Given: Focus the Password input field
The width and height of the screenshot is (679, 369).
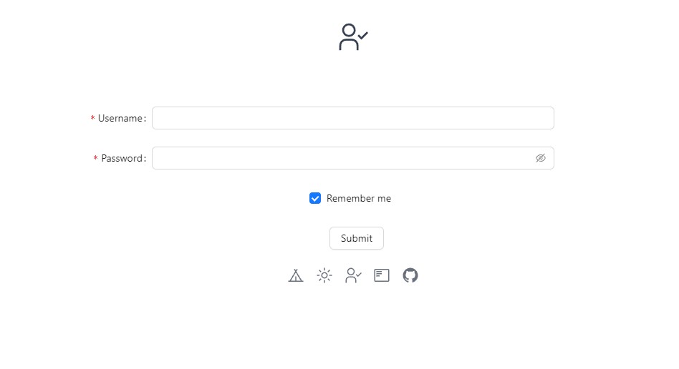Looking at the screenshot, I should [344, 158].
